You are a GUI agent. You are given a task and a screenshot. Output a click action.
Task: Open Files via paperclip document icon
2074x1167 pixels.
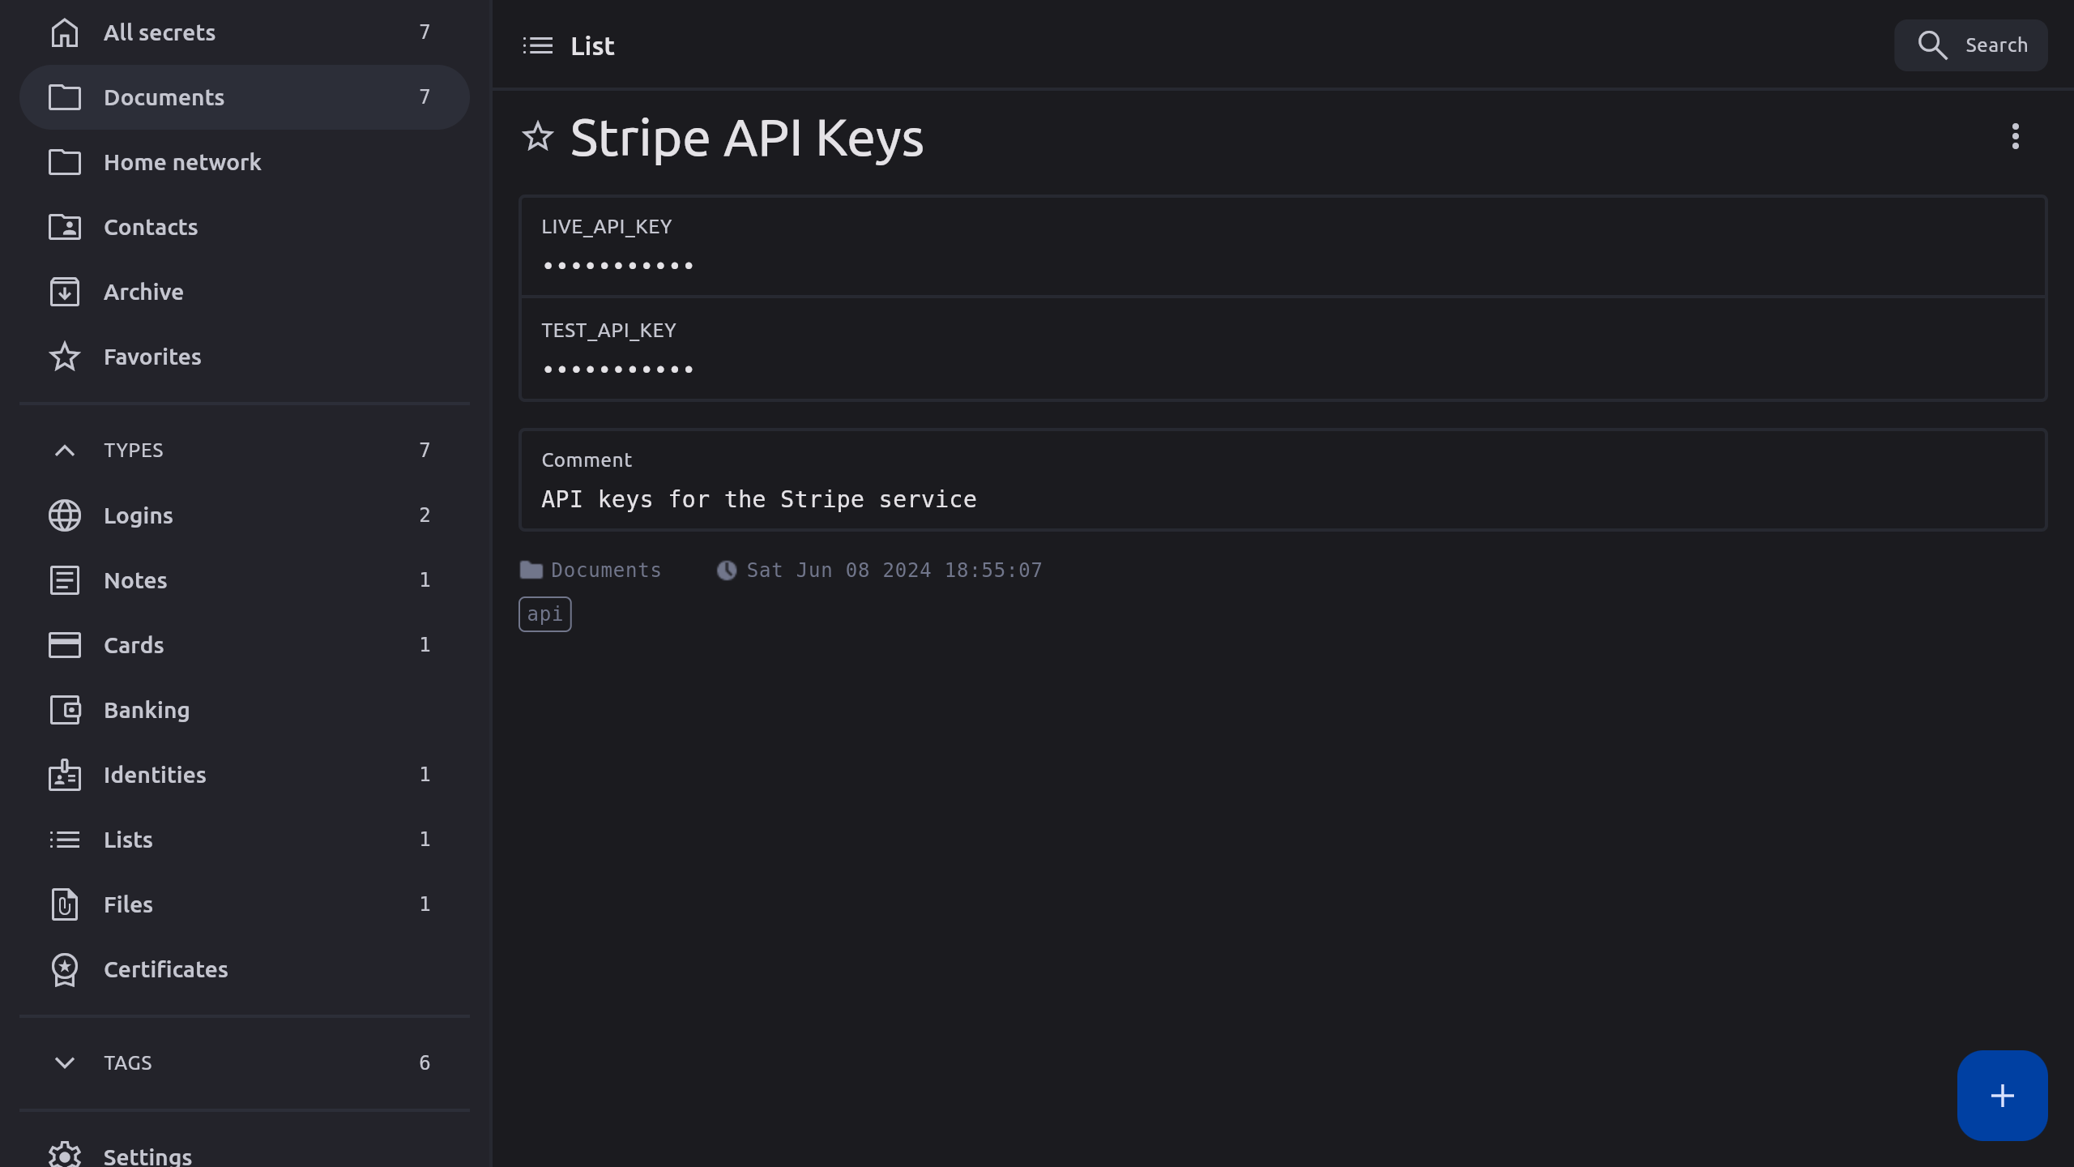click(x=65, y=904)
